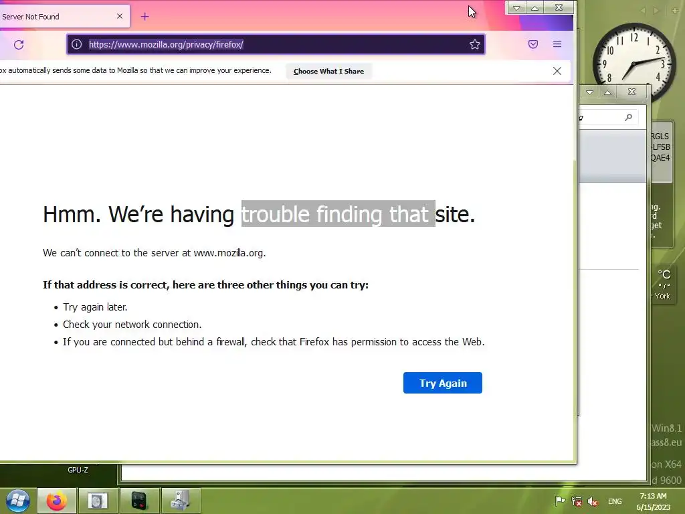This screenshot has width=685, height=514.
Task: Click the 'www.mozilla.org' error message line
Action: point(155,253)
